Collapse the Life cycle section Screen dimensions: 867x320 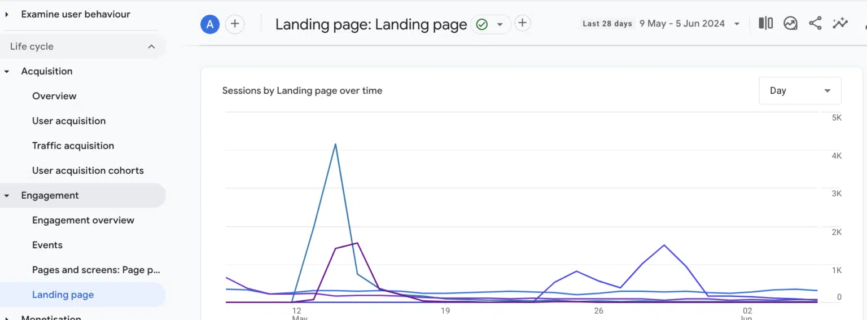coord(151,47)
